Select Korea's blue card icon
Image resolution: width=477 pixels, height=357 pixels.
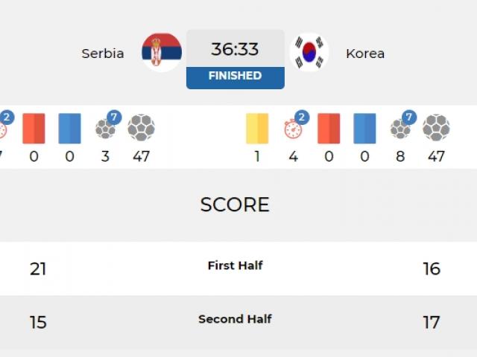[364, 129]
